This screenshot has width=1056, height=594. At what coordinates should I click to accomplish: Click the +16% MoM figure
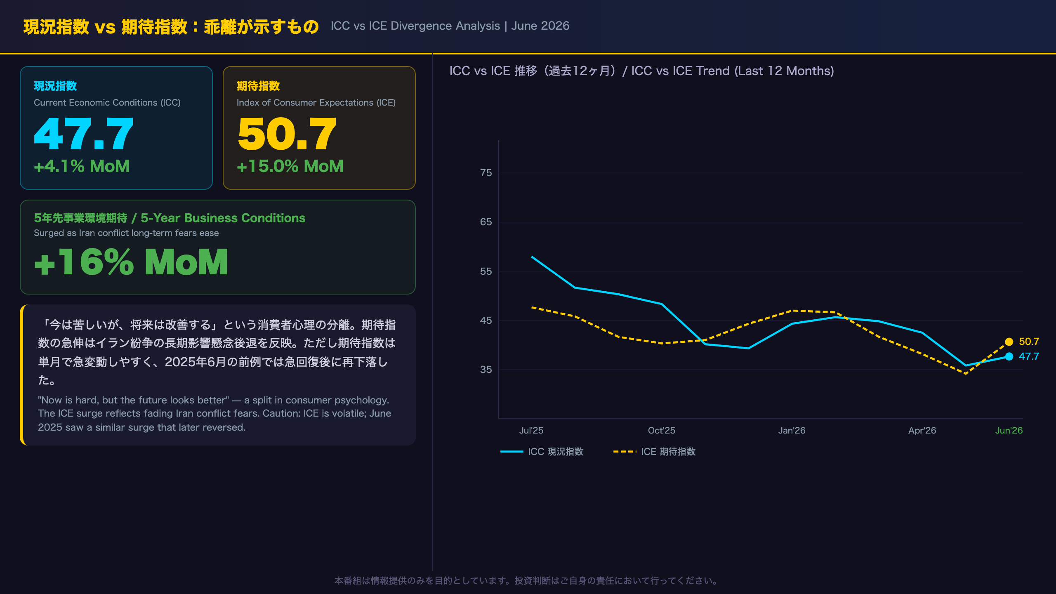(131, 262)
